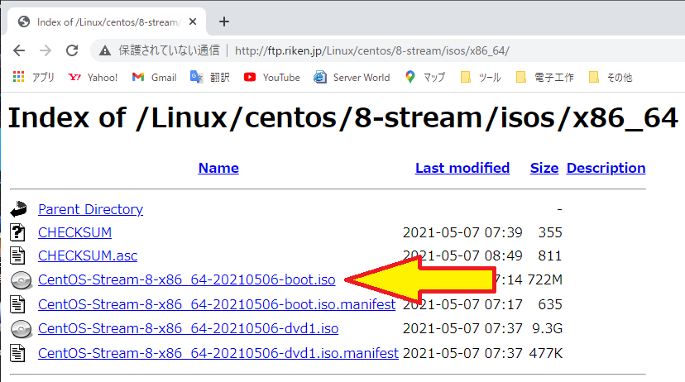Click the 635 size of boot.iso.manifest

tap(550, 304)
